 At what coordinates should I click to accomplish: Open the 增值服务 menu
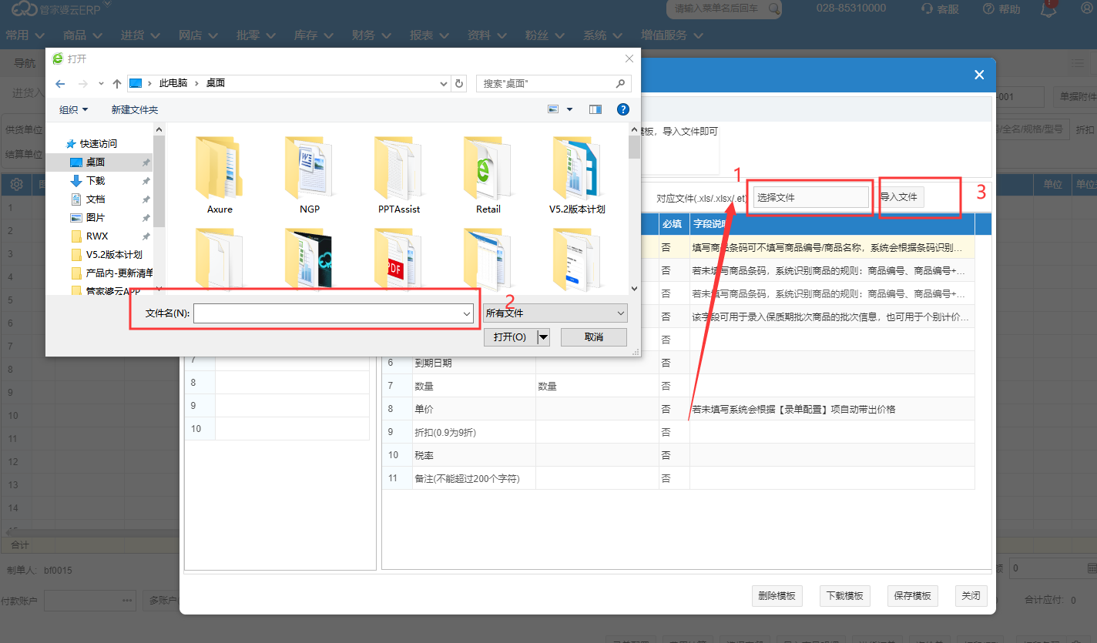coord(672,35)
